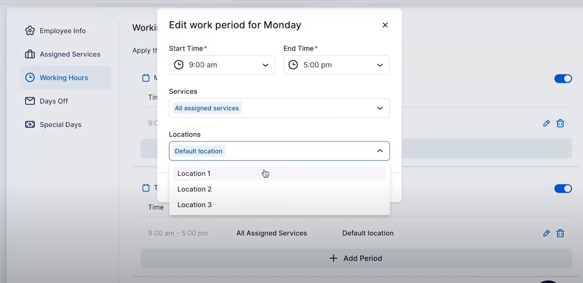Screen dimensions: 583x283
Task: Delete Tuesday period with trash icon
Action: [x=560, y=233]
